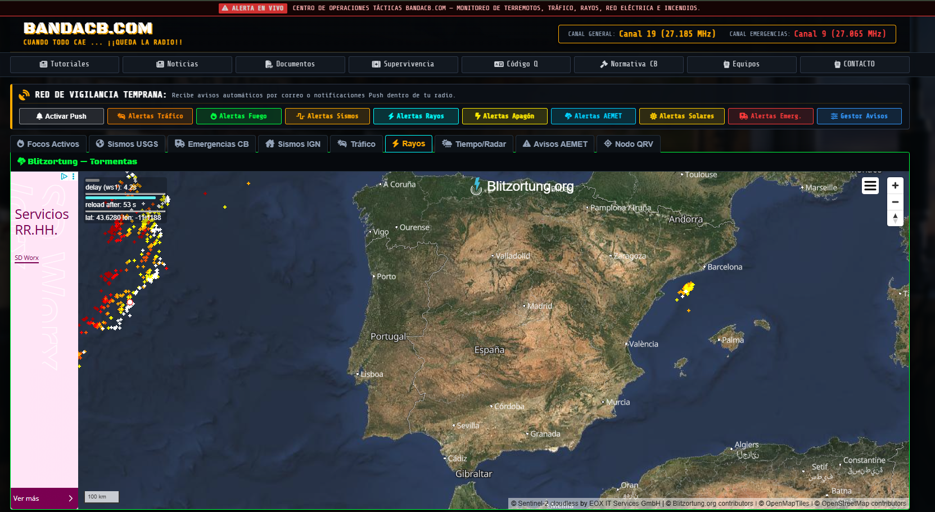This screenshot has height=512, width=935.
Task: Click the BANDACB.COM site logo
Action: [x=88, y=29]
